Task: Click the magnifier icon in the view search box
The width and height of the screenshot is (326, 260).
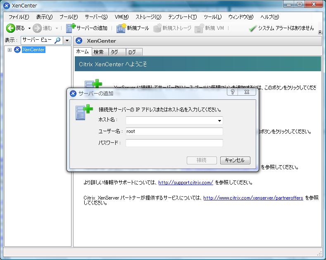Action: [57, 40]
